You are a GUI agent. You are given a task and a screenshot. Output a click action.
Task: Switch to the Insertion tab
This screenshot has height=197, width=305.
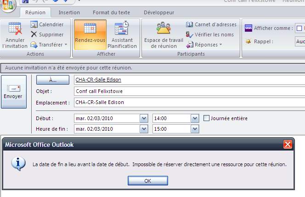(69, 12)
